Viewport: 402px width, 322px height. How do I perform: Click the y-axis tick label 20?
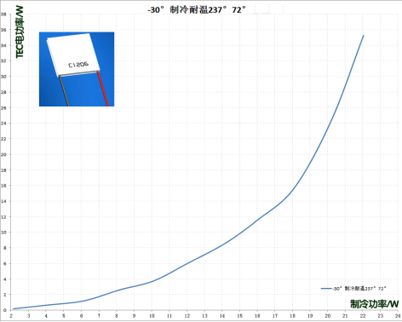pyautogui.click(x=3, y=154)
